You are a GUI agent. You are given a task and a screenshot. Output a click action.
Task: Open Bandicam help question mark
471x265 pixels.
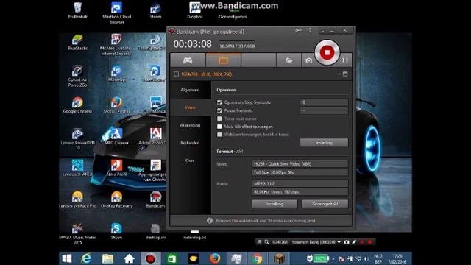point(310,30)
